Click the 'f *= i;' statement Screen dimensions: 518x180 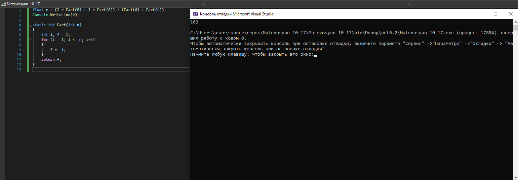point(58,50)
